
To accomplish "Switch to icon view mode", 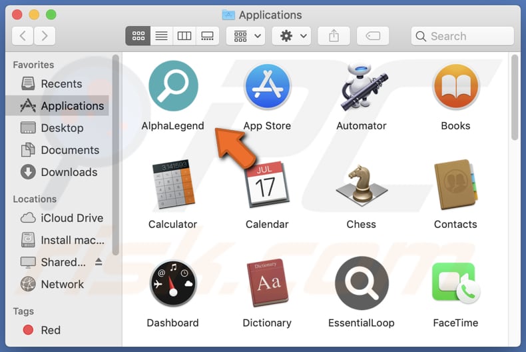I will click(138, 36).
